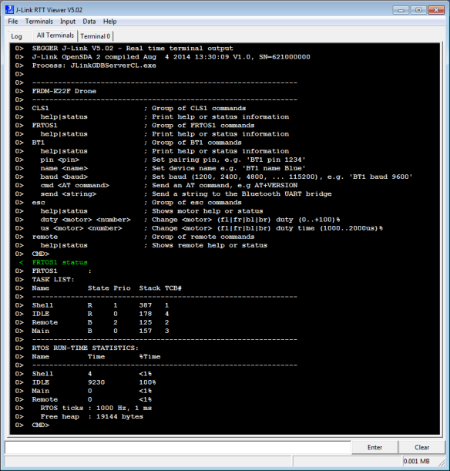Click the 'send <string>' command line

[186, 194]
